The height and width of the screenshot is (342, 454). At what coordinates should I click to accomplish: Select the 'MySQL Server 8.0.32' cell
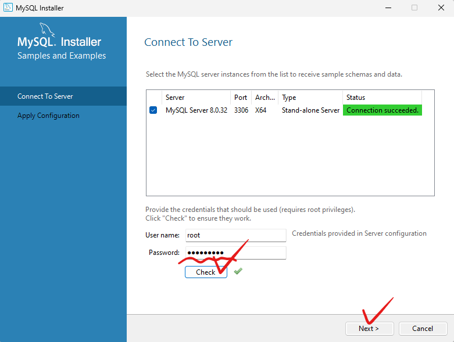click(196, 110)
